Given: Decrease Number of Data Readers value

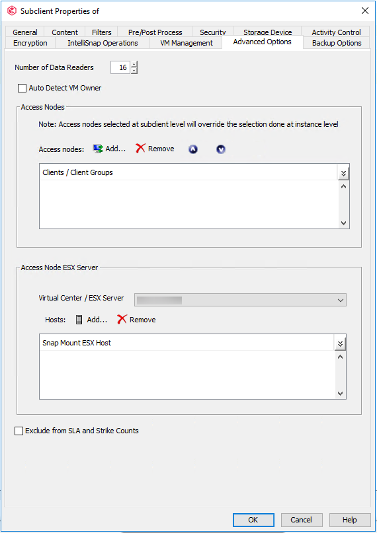Looking at the screenshot, I should click(x=134, y=71).
